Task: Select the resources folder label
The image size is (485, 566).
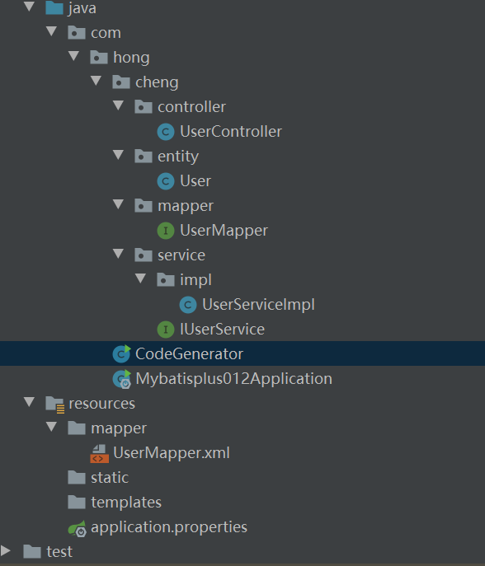Action: tap(102, 404)
